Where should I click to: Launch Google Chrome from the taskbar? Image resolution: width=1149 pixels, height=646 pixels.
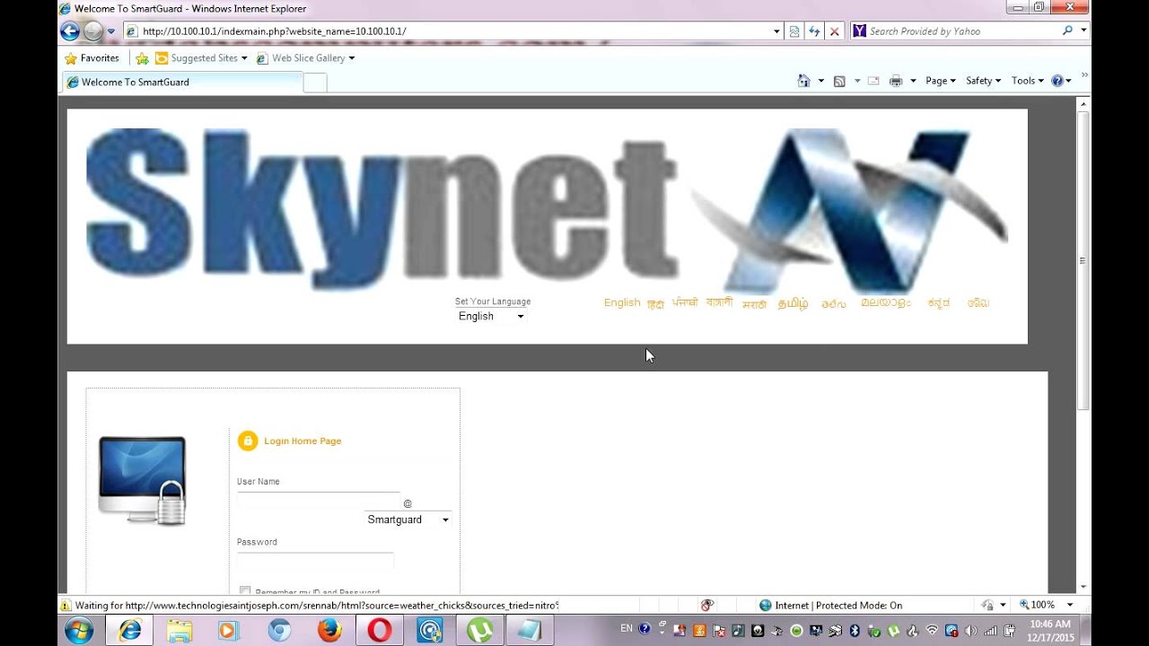click(x=279, y=631)
